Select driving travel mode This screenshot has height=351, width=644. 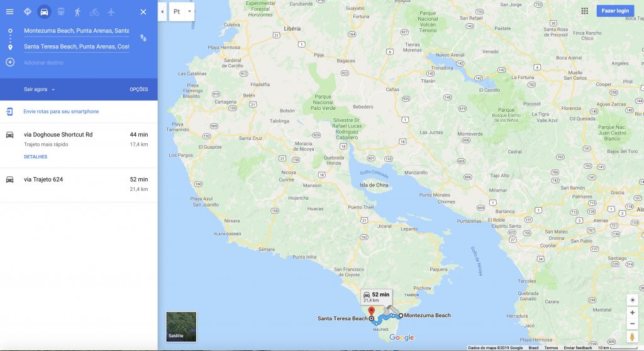(x=44, y=12)
